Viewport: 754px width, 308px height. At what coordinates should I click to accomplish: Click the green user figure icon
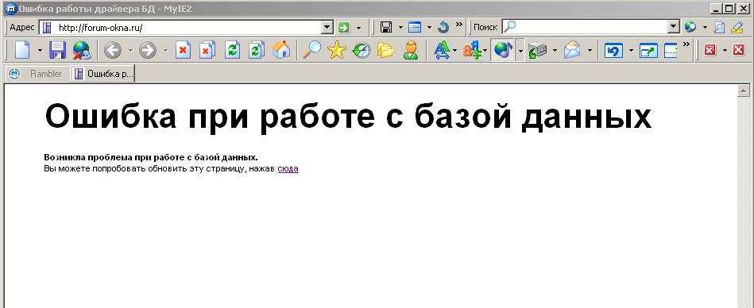point(410,50)
